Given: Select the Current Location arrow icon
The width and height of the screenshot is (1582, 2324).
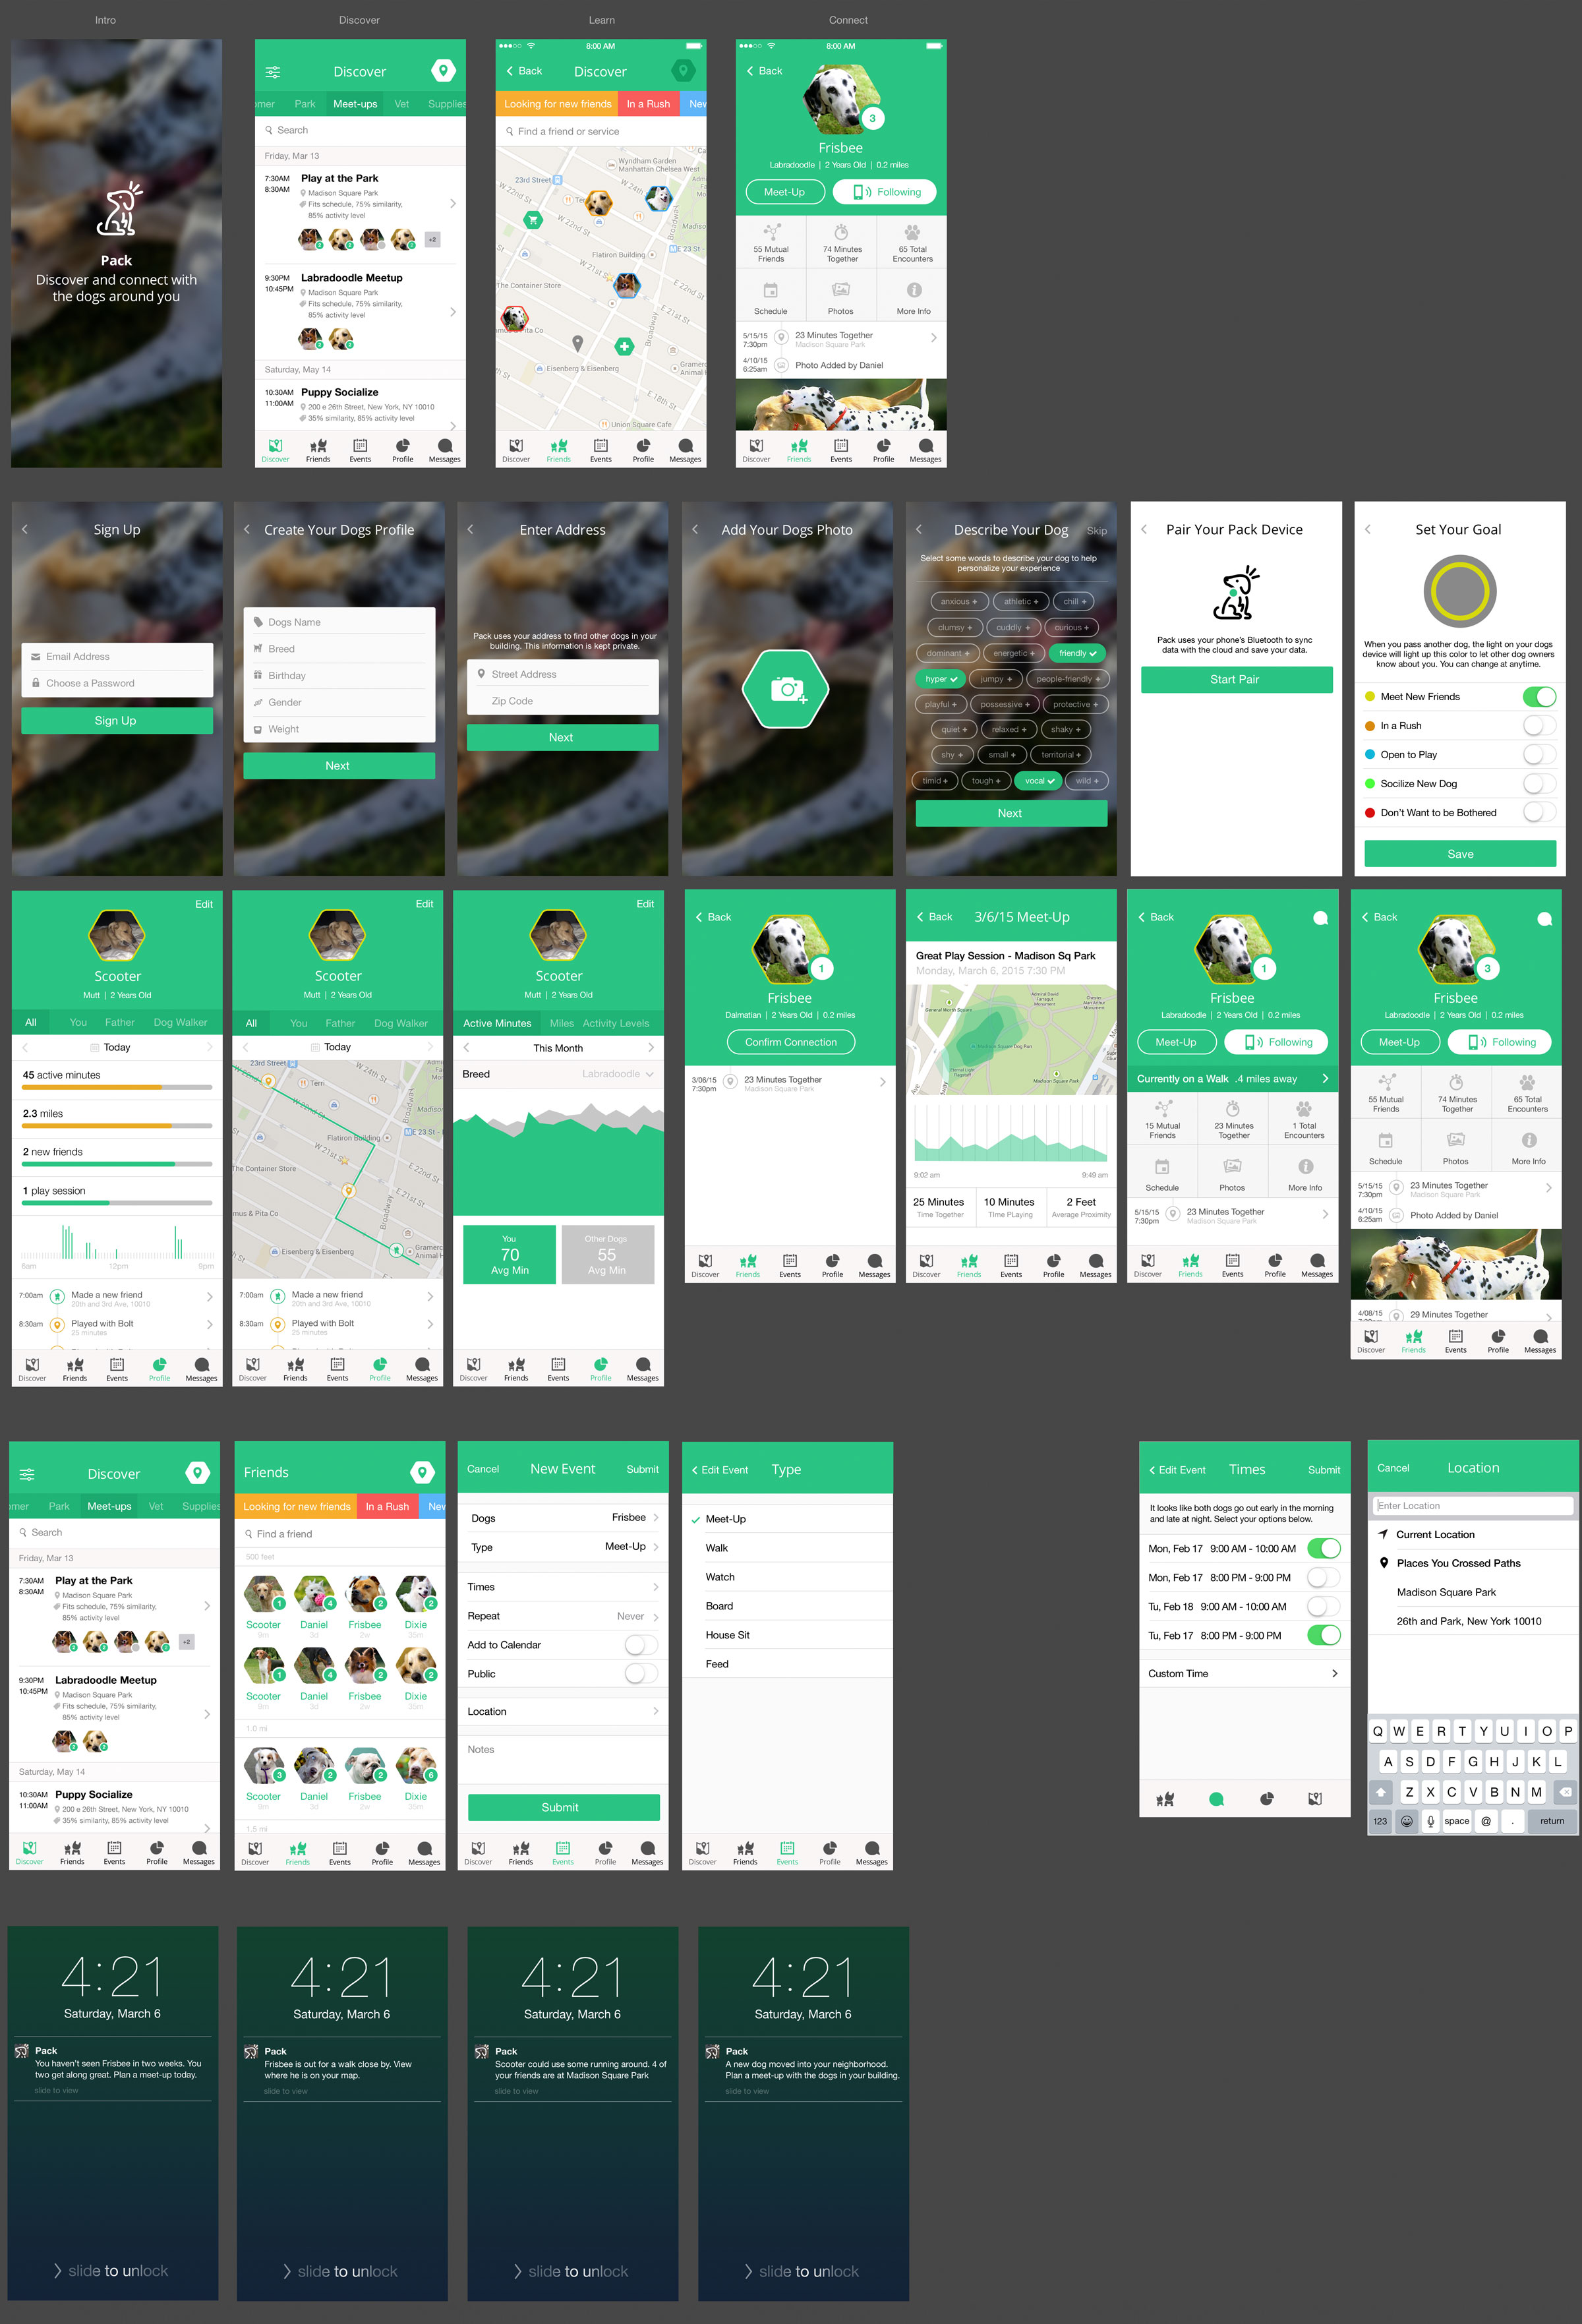Looking at the screenshot, I should (x=1383, y=1534).
